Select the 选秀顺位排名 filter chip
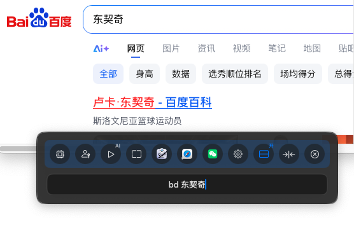The width and height of the screenshot is (354, 234). coord(235,74)
